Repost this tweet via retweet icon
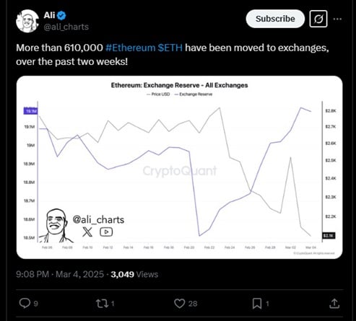 pos(102,304)
